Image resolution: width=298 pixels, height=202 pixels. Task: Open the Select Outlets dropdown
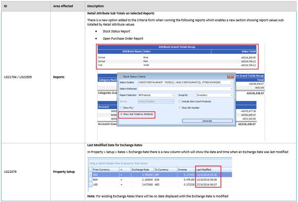tap(231, 82)
